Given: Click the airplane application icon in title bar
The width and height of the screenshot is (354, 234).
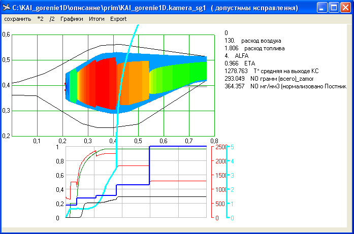Looking at the screenshot, I should [6, 8].
